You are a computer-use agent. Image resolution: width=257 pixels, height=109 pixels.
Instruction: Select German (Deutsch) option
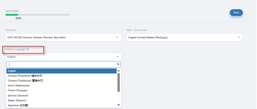pyautogui.click(x=18, y=95)
